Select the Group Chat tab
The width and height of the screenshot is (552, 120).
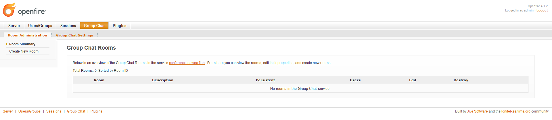click(94, 26)
